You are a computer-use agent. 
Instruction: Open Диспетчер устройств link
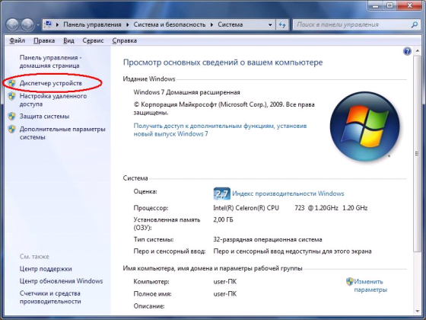(x=50, y=83)
